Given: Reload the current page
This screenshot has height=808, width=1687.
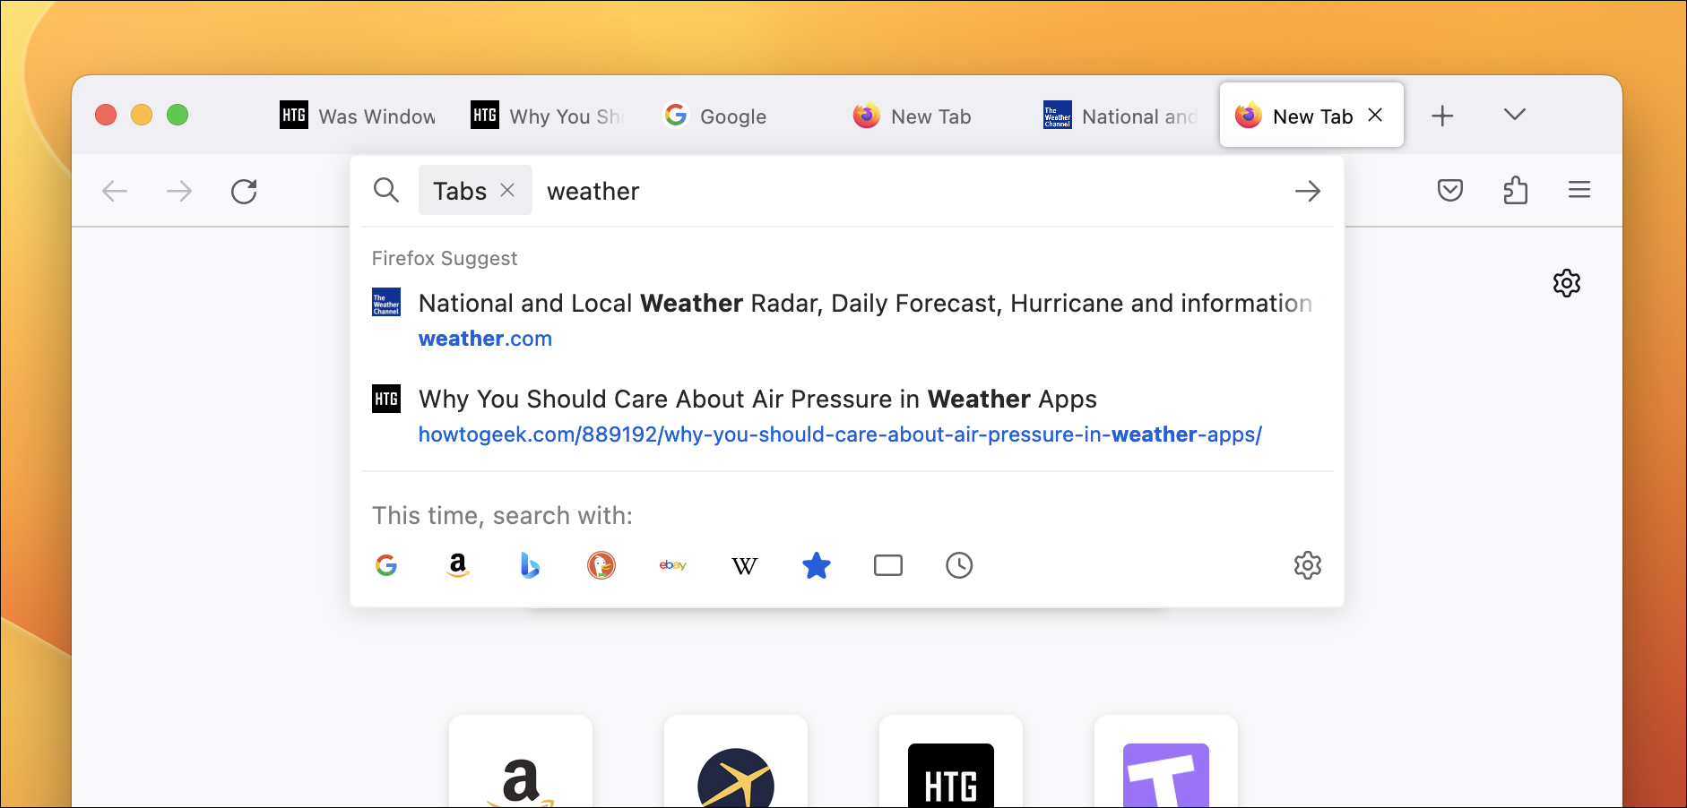Looking at the screenshot, I should pyautogui.click(x=244, y=191).
